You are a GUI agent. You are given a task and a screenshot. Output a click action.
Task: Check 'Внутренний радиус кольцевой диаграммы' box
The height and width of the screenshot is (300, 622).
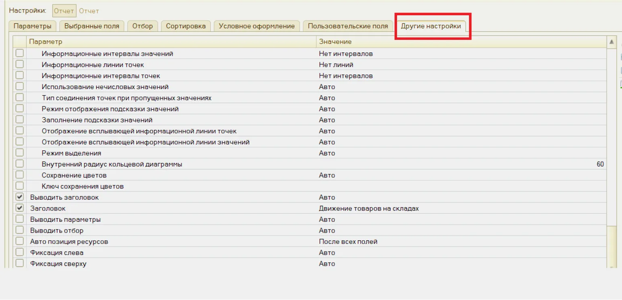point(19,164)
